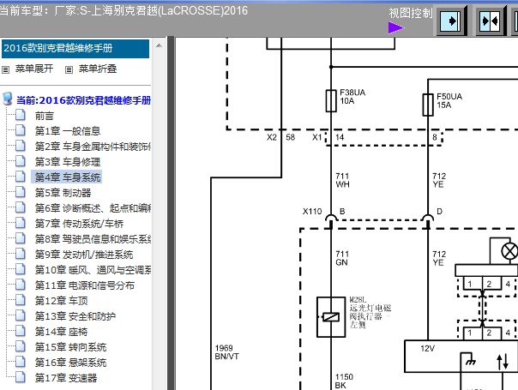Click the F50UA 15A fuse label in the diagram
Viewport: 518px width, 390px height.
click(449, 101)
